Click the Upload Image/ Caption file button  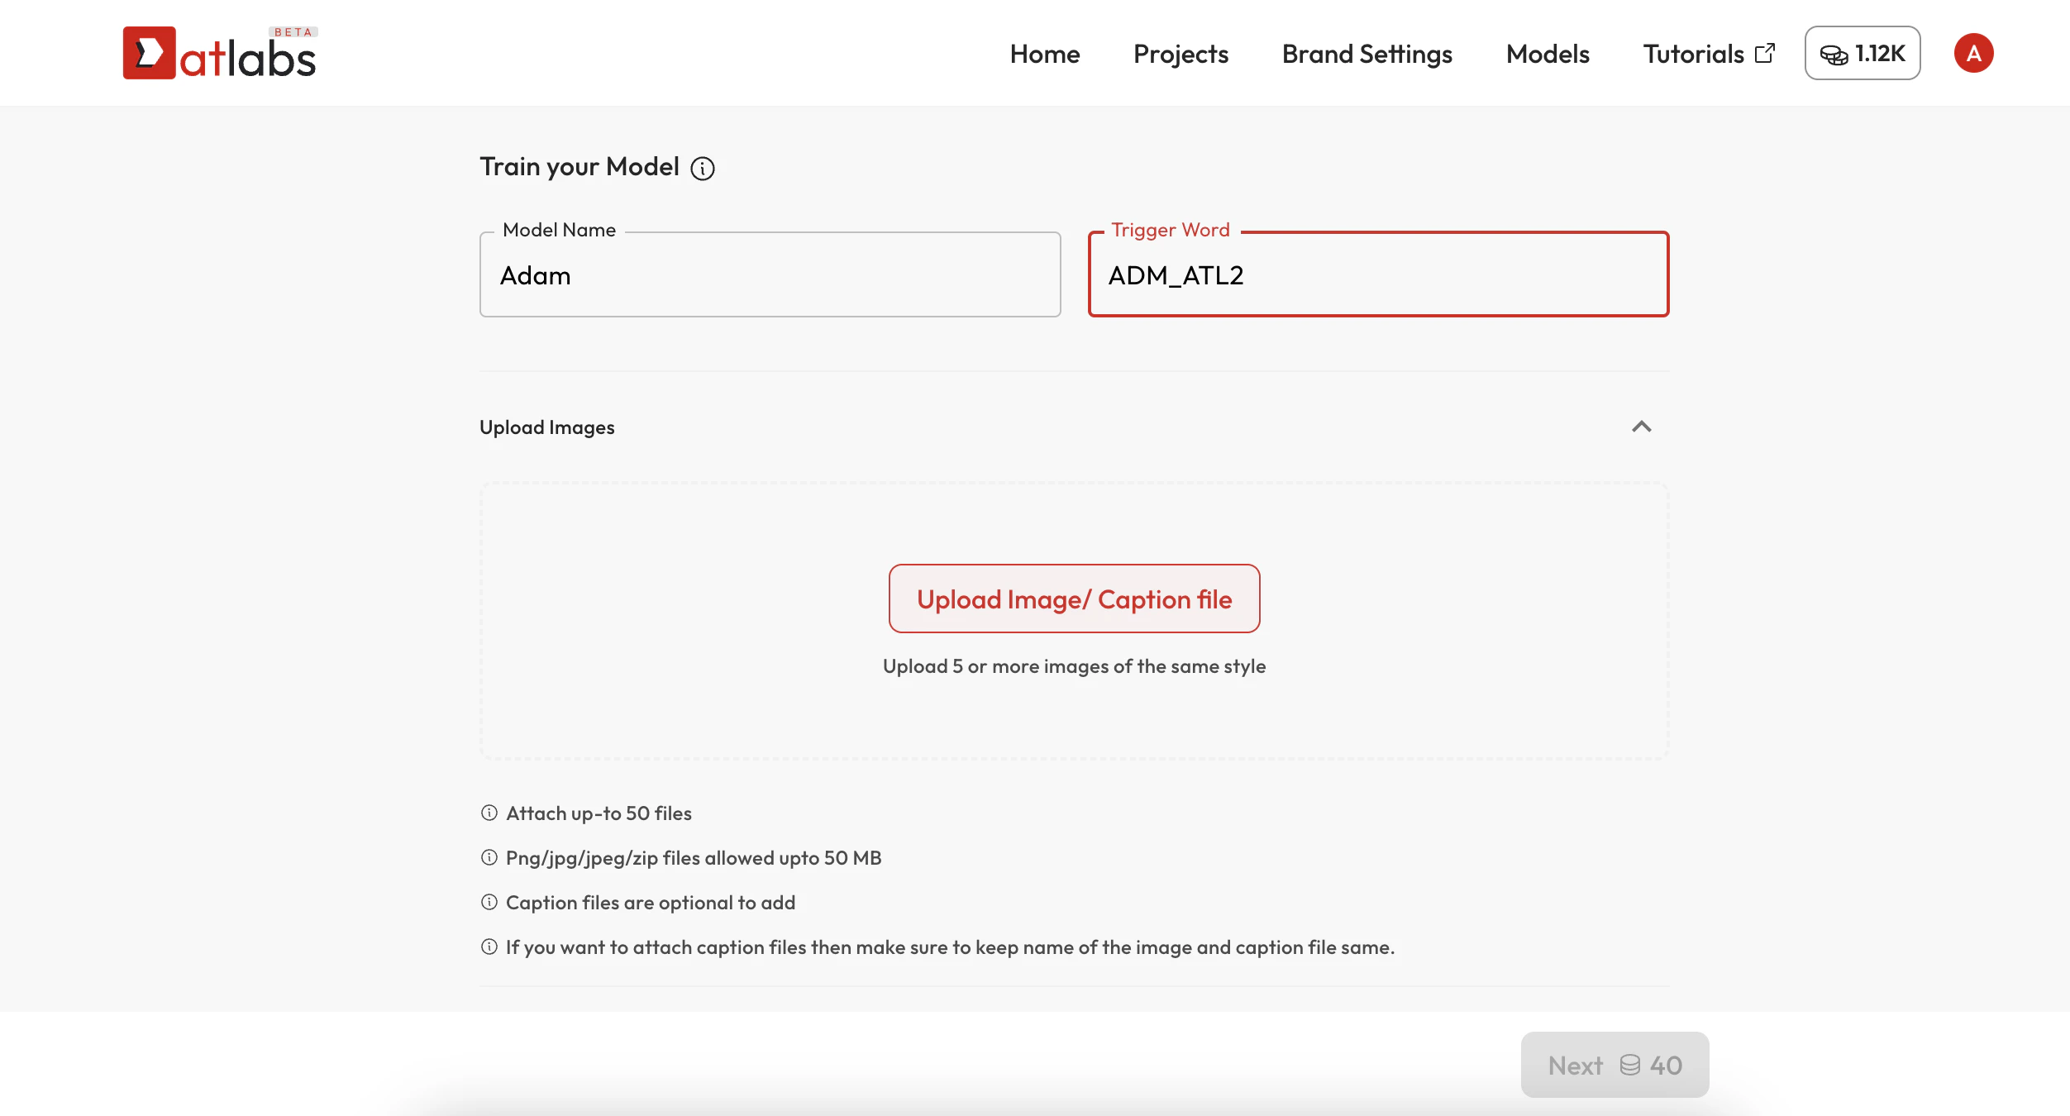[1074, 599]
